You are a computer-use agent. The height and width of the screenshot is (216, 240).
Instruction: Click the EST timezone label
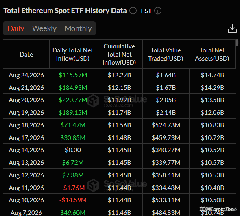tap(146, 11)
